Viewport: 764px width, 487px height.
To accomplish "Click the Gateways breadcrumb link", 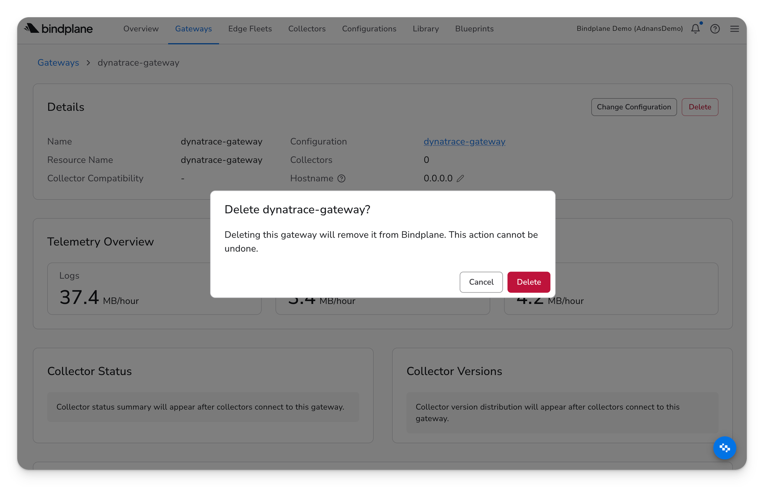I will pos(58,63).
